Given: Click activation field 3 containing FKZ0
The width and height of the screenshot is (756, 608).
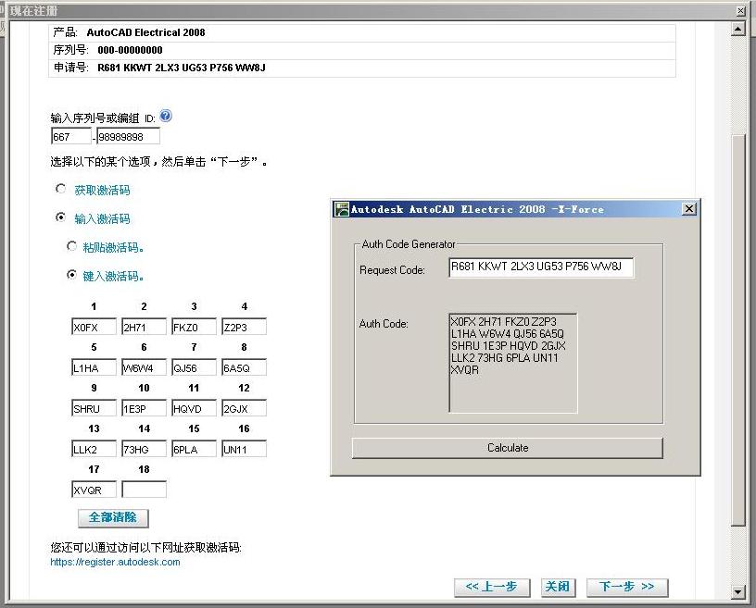Looking at the screenshot, I should coord(194,327).
